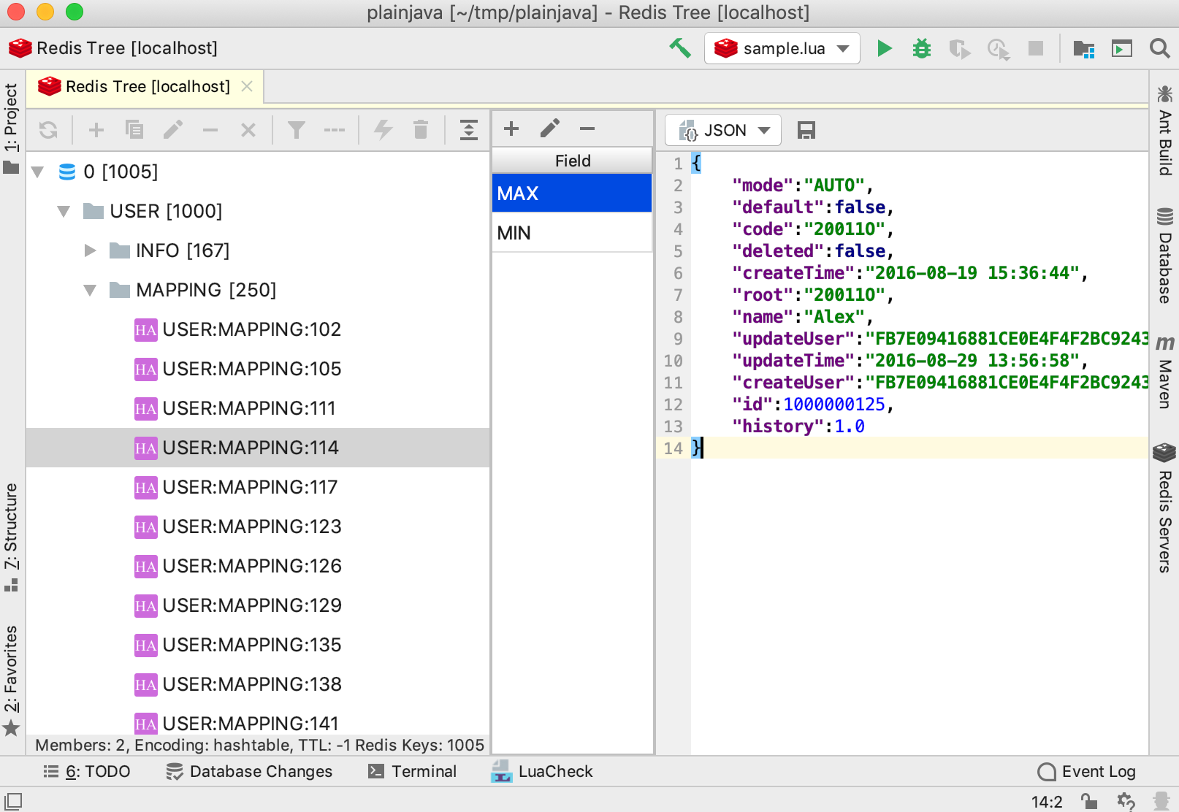Open the run anything terminal icon

1121,49
